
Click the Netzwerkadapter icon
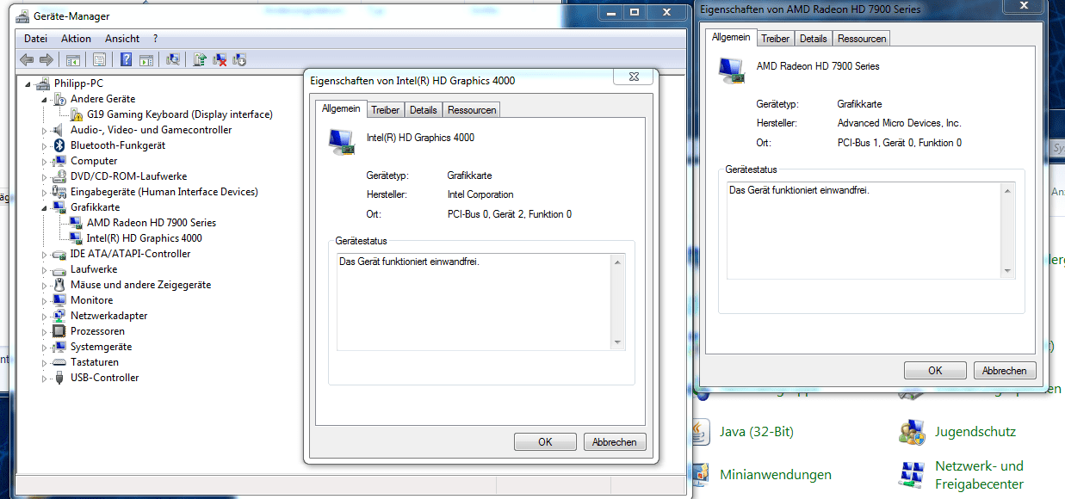[59, 316]
